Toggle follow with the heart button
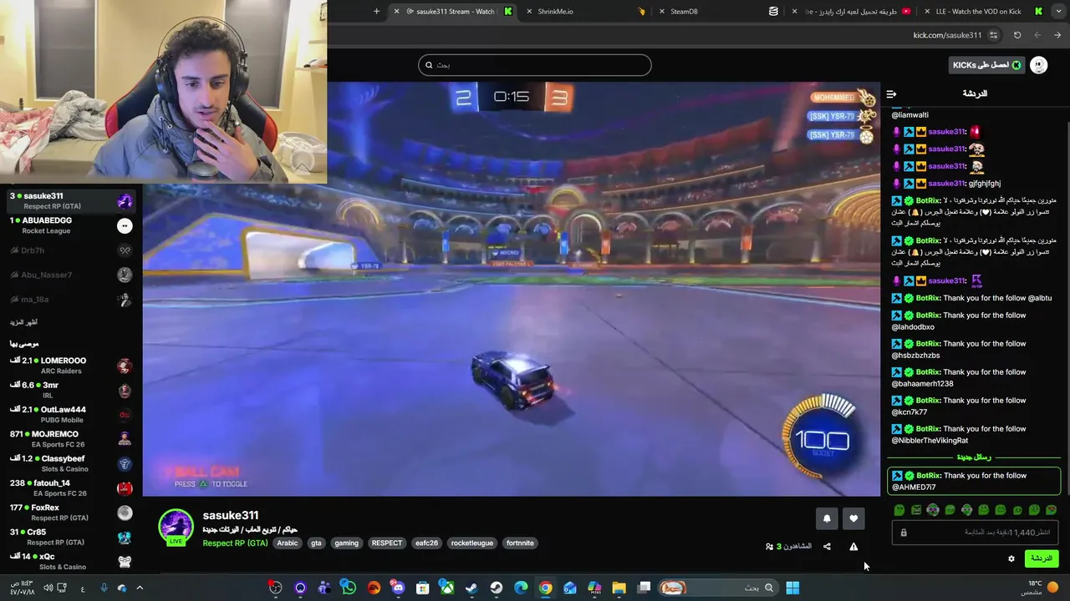This screenshot has height=601, width=1070. 853,518
